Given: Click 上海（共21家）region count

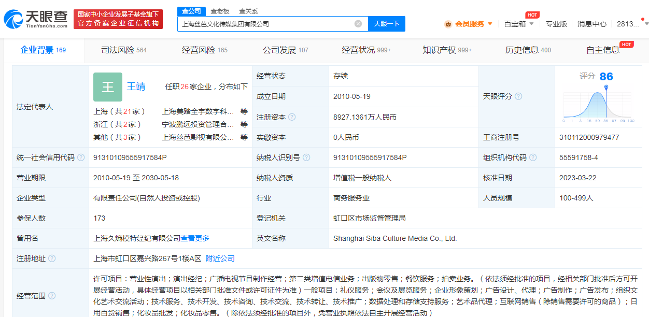Looking at the screenshot, I should [x=119, y=111].
